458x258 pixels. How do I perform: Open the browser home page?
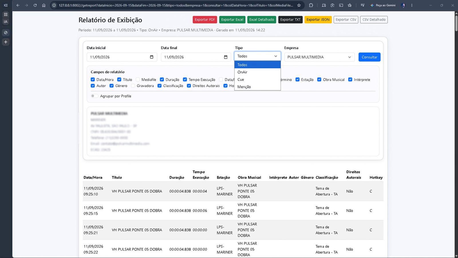(44, 5)
